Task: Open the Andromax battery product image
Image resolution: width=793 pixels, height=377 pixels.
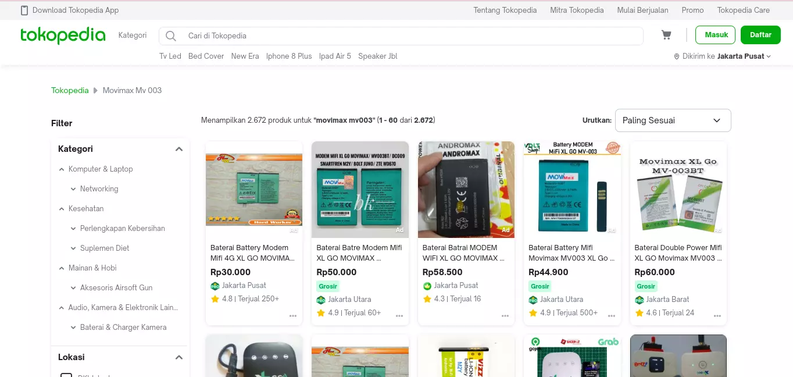Action: coord(466,190)
